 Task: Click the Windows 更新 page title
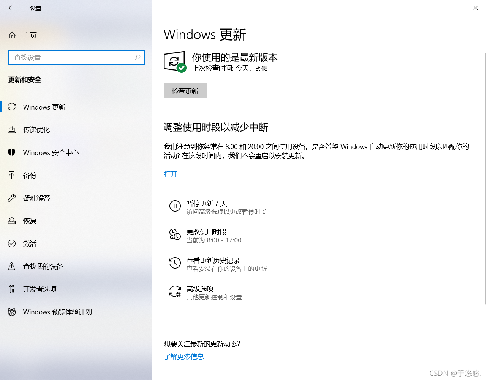[x=205, y=35]
